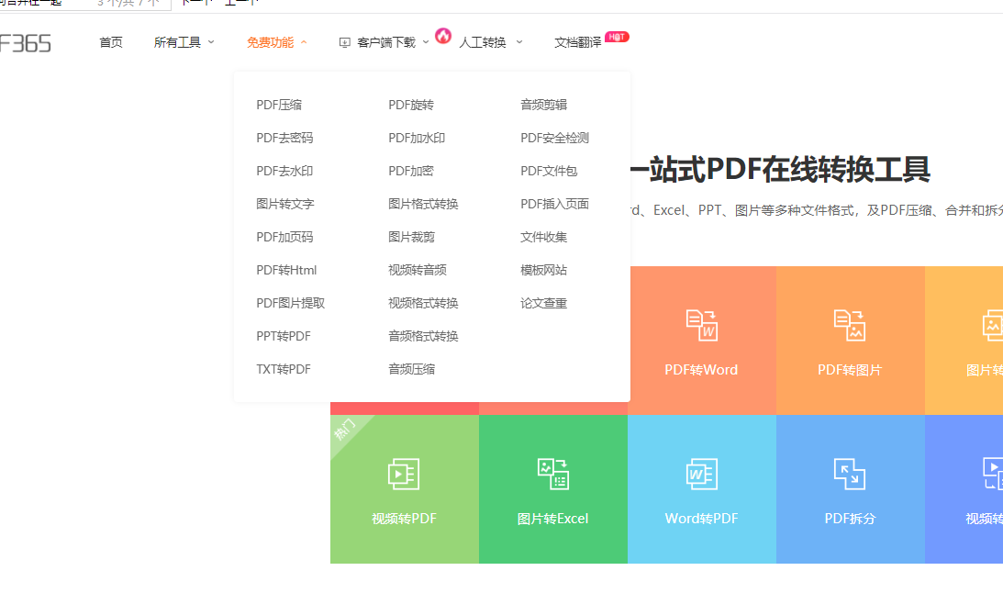Click the Word转PDF tile label

coord(701,519)
